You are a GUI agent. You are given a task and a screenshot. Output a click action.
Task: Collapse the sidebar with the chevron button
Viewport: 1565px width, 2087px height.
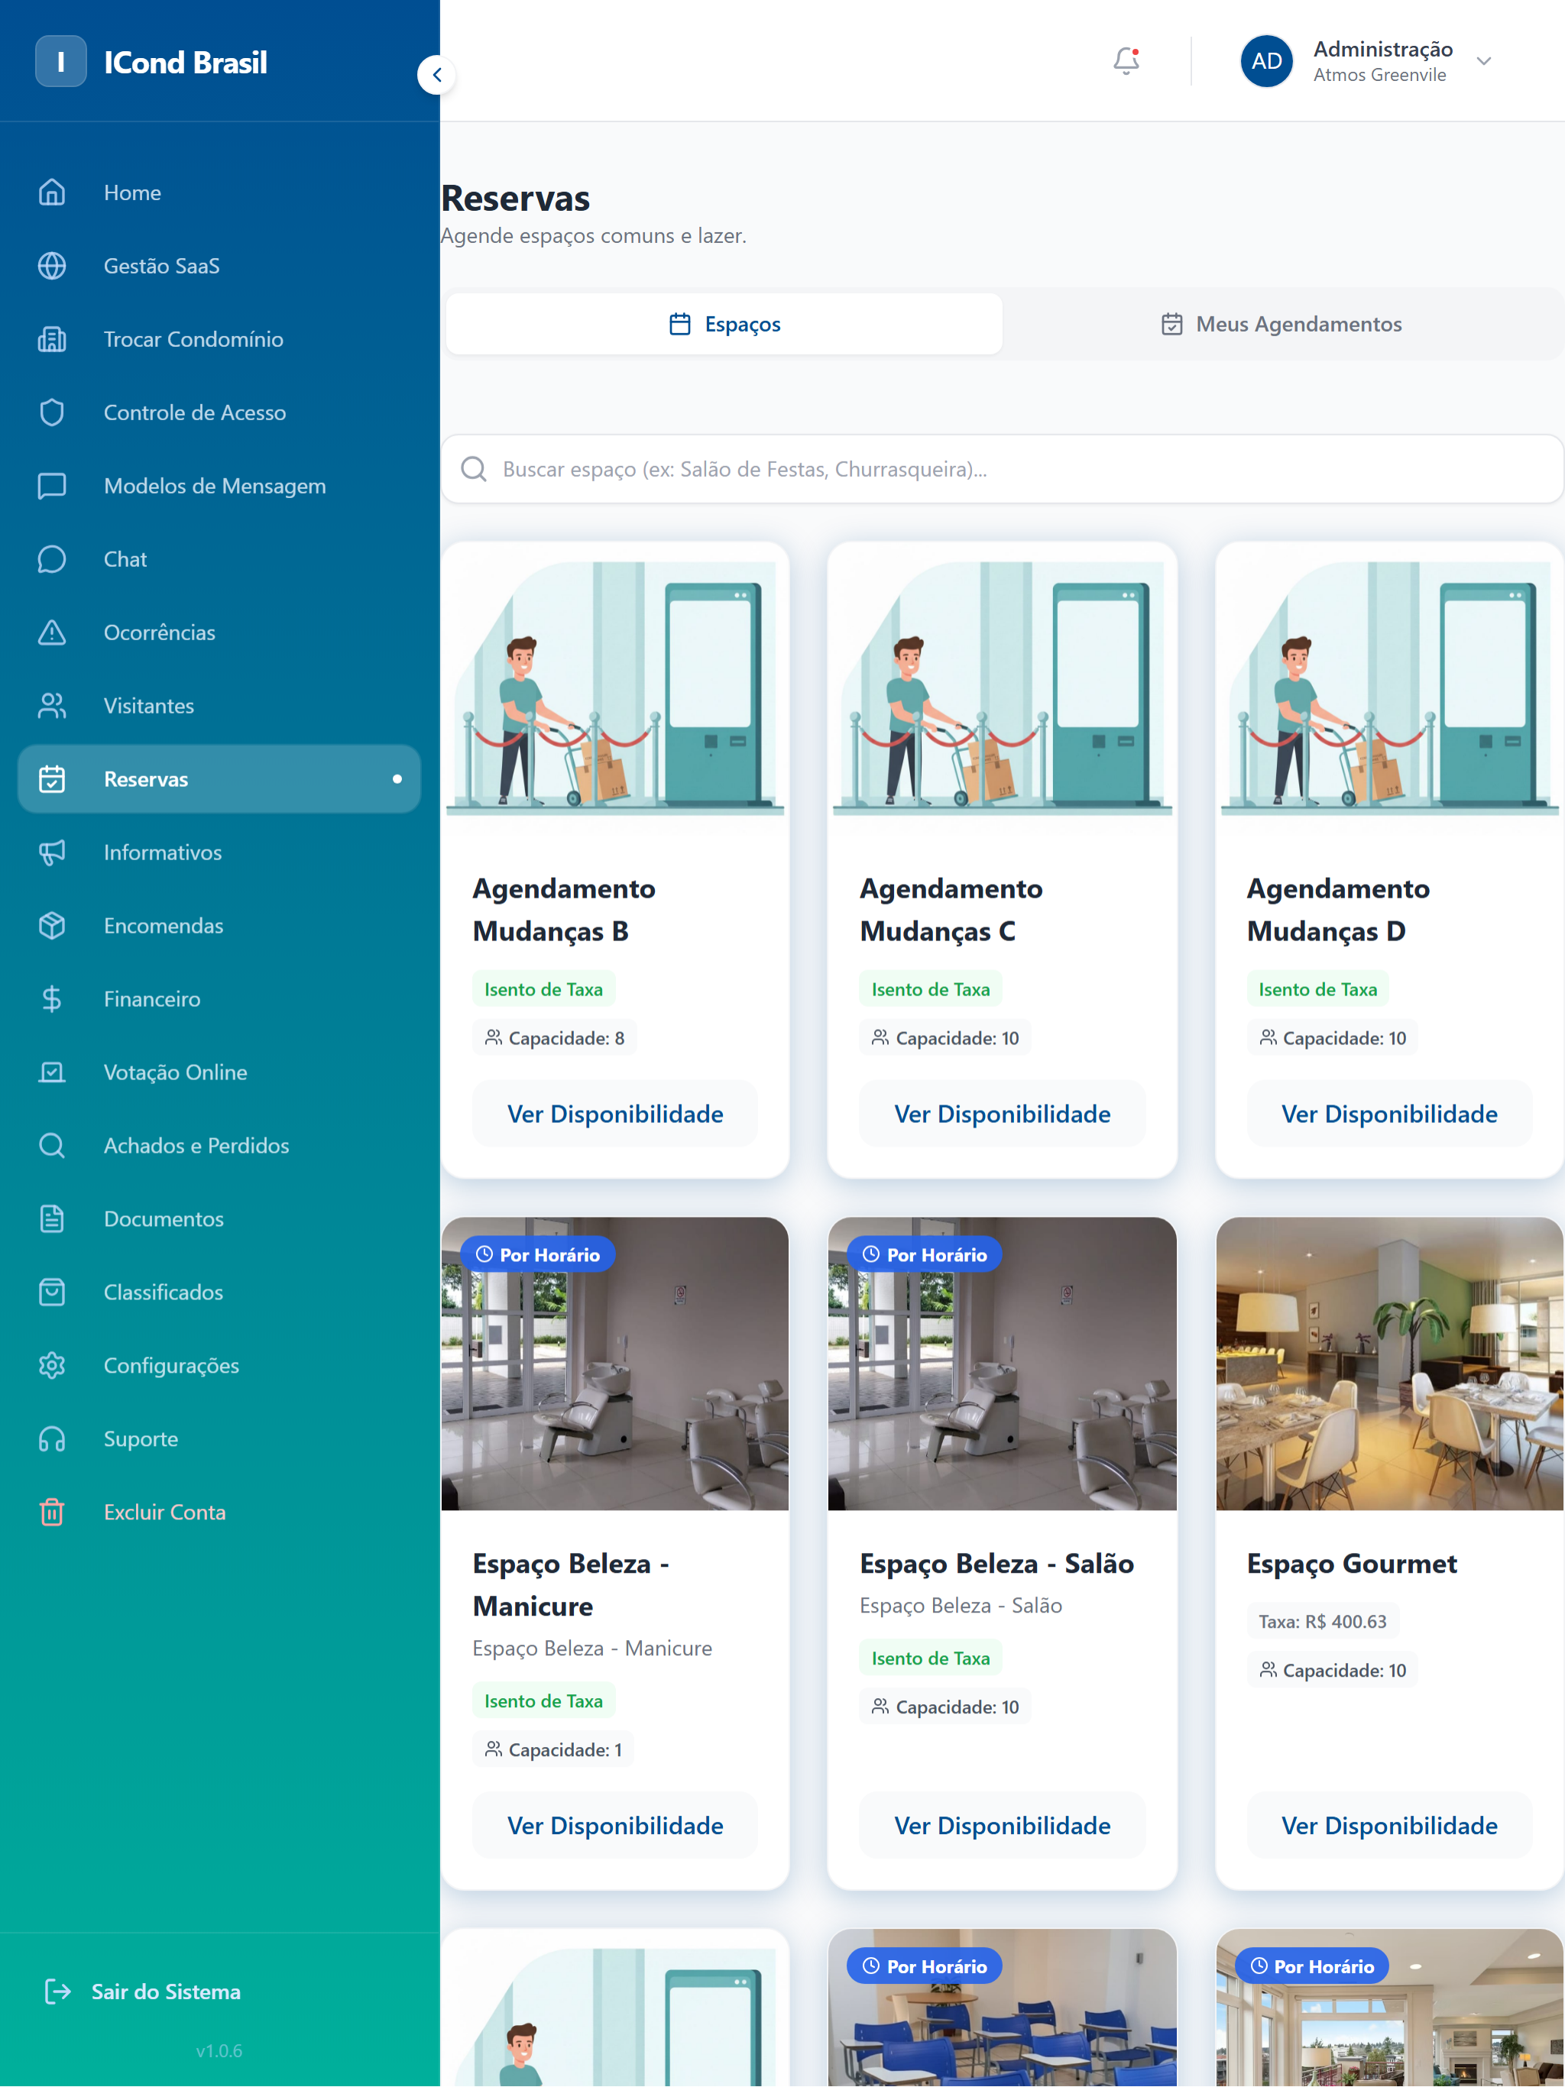pyautogui.click(x=437, y=75)
